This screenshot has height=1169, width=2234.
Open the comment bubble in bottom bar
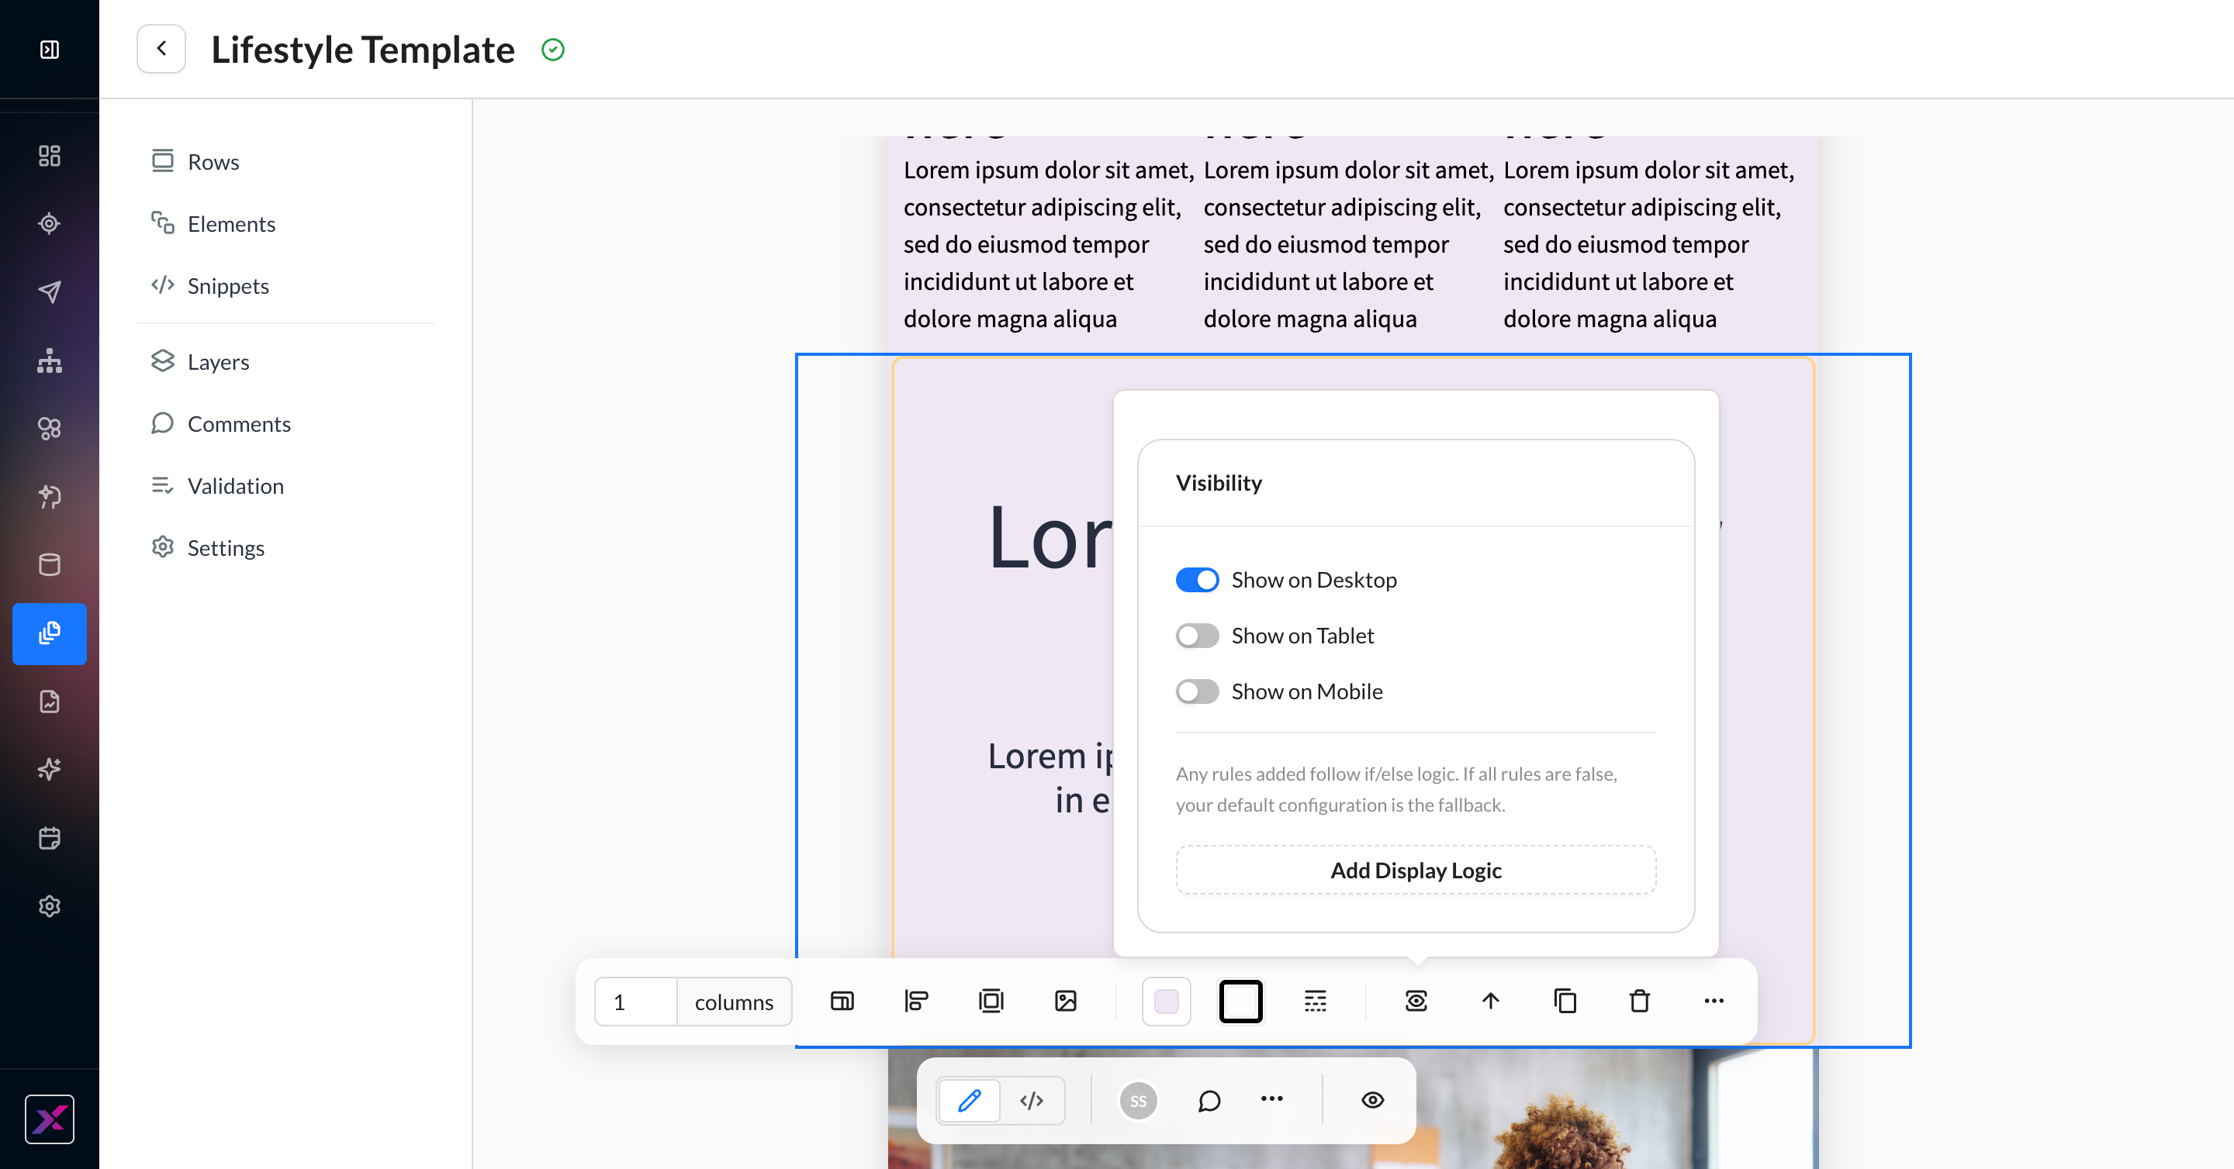click(x=1209, y=1101)
